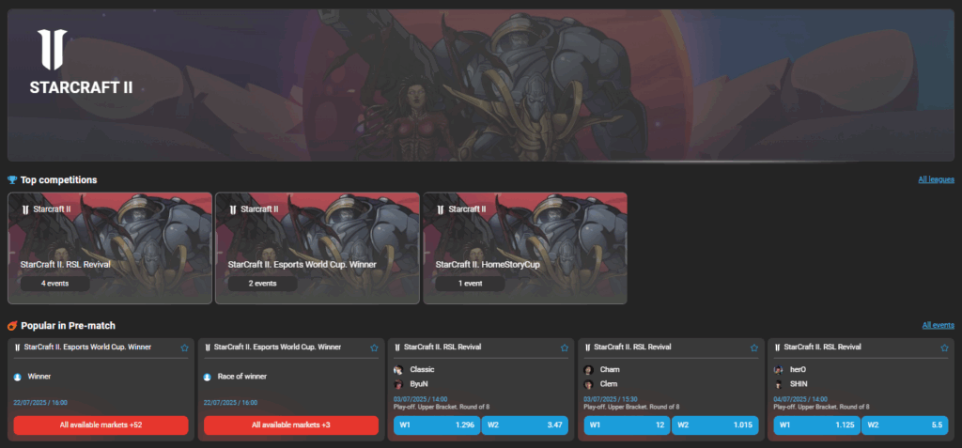Open Esports World Cup. Winner competition tile
Viewport: 962px width, 448px height.
click(318, 248)
